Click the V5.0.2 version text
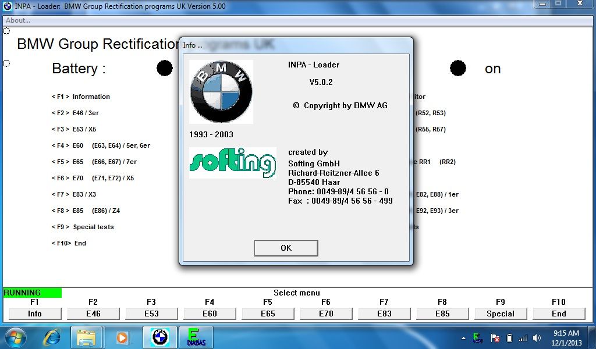596x349 pixels. (321, 82)
